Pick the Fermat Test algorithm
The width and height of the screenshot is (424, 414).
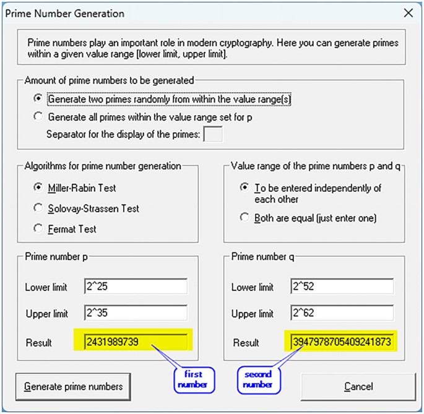point(39,229)
